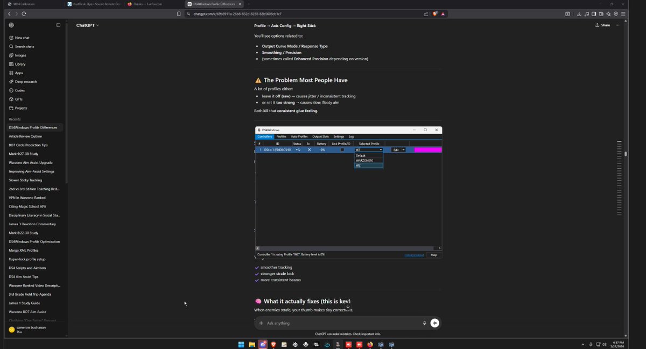This screenshot has width=646, height=349.
Task: Open the Edit dropdown in DS4Windows screenshot
Action: click(x=398, y=149)
